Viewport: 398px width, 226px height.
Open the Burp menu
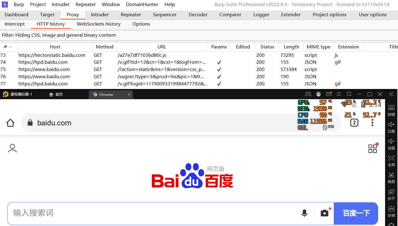click(19, 5)
